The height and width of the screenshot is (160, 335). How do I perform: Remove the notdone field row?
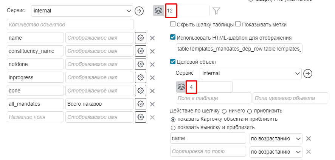click(x=152, y=65)
